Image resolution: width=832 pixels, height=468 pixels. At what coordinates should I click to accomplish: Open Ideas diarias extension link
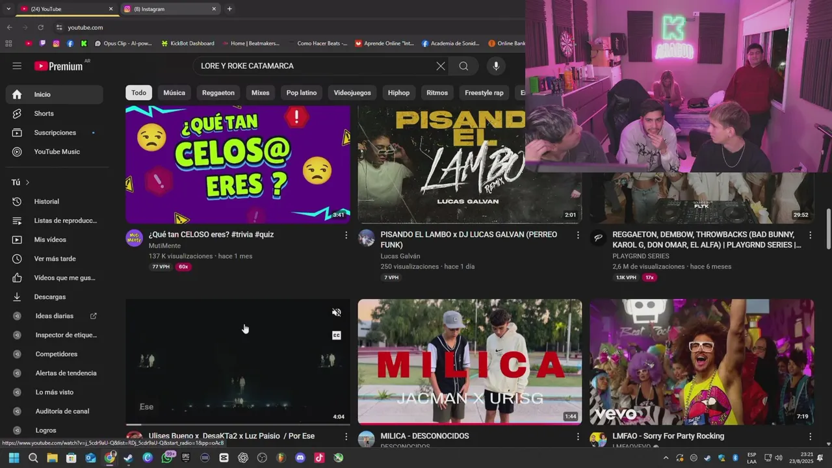tap(55, 316)
